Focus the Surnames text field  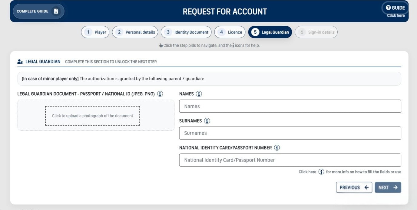[x=290, y=133]
